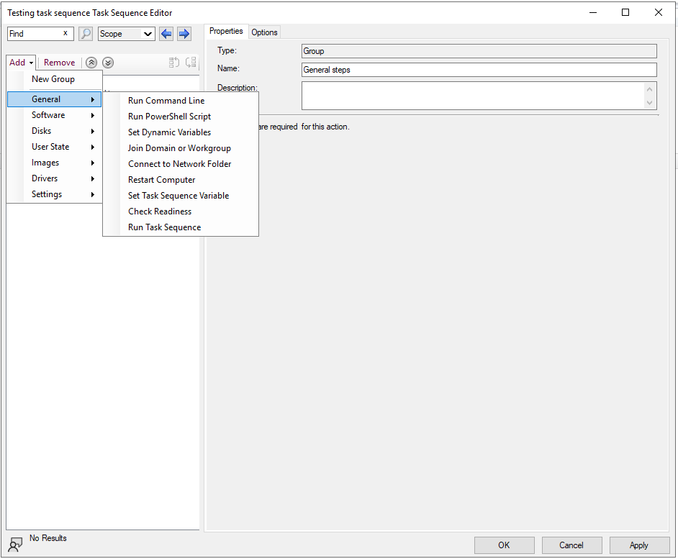Image resolution: width=678 pixels, height=559 pixels.
Task: Click the No Results status text
Action: (48, 538)
